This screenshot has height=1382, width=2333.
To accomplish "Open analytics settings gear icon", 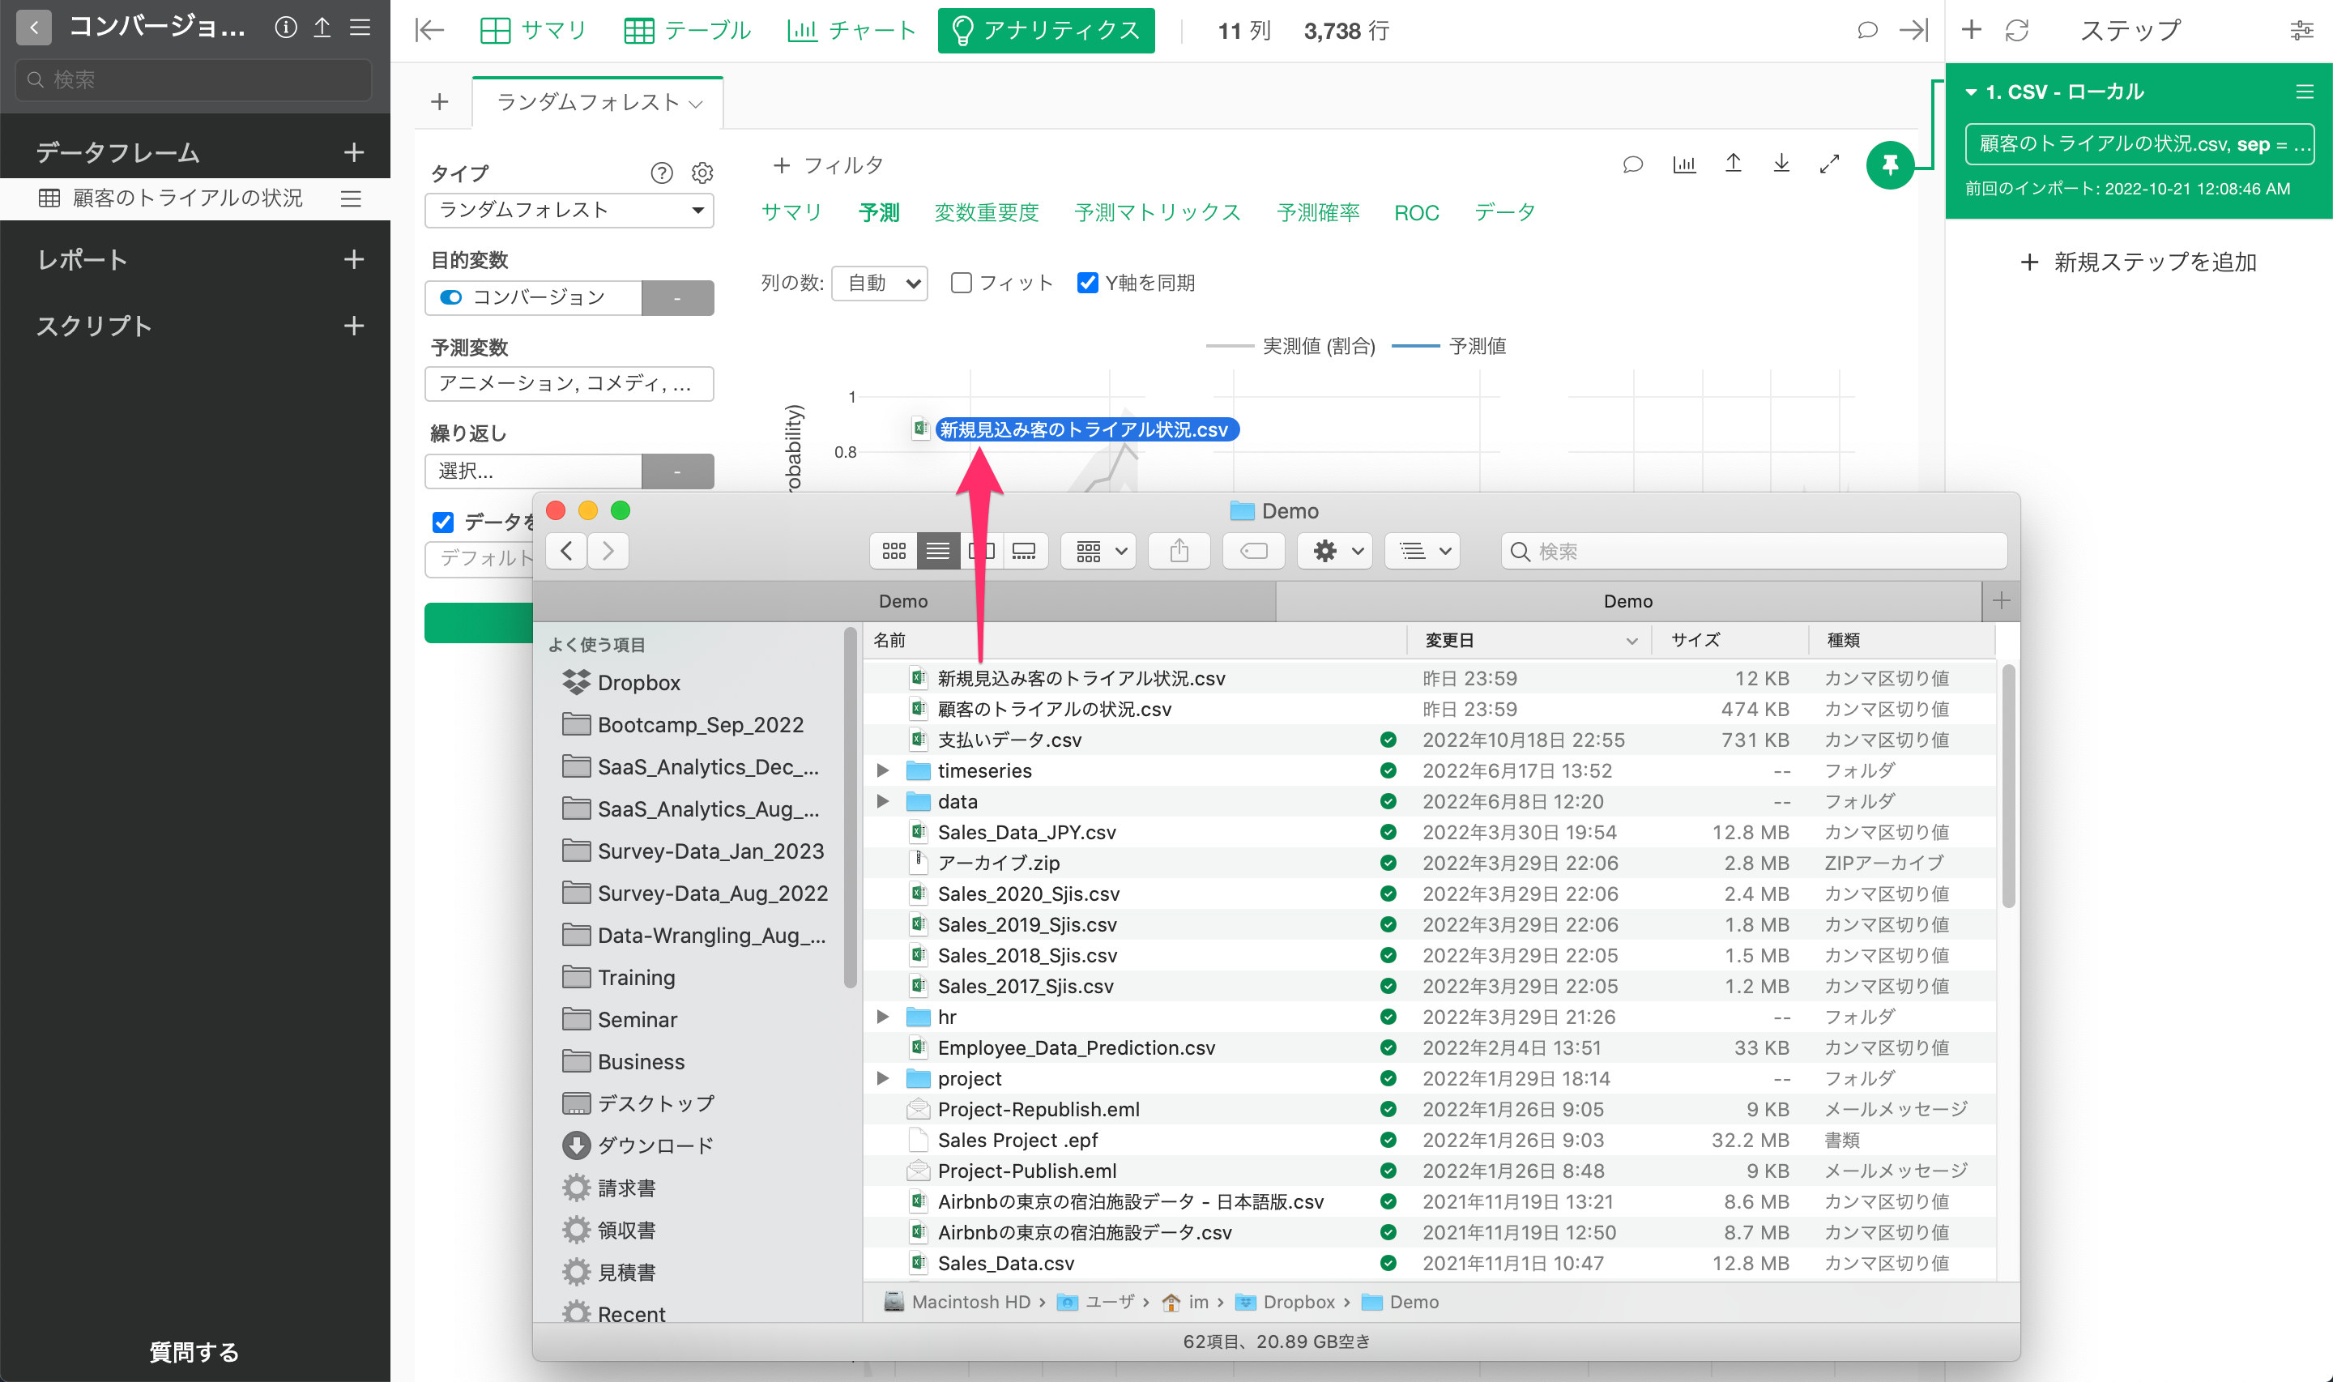I will [x=702, y=173].
